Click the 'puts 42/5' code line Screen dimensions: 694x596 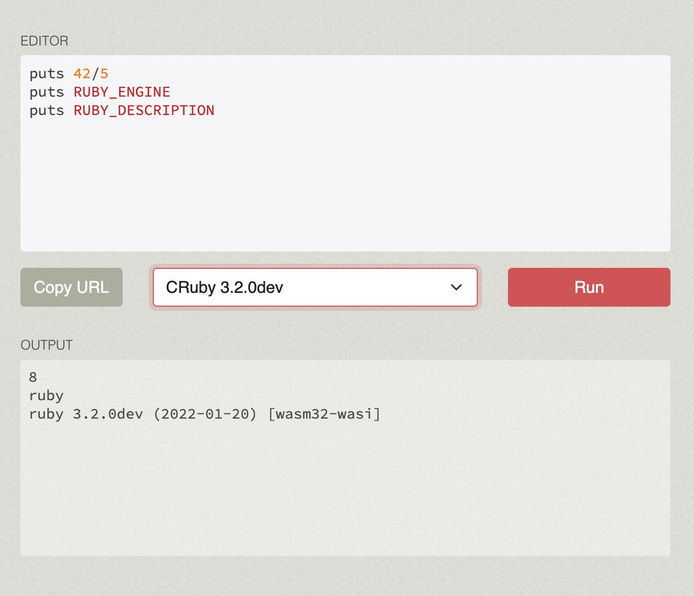click(69, 73)
